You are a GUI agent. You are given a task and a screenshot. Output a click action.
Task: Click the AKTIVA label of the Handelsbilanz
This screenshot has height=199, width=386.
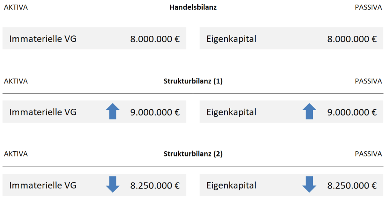(x=15, y=8)
